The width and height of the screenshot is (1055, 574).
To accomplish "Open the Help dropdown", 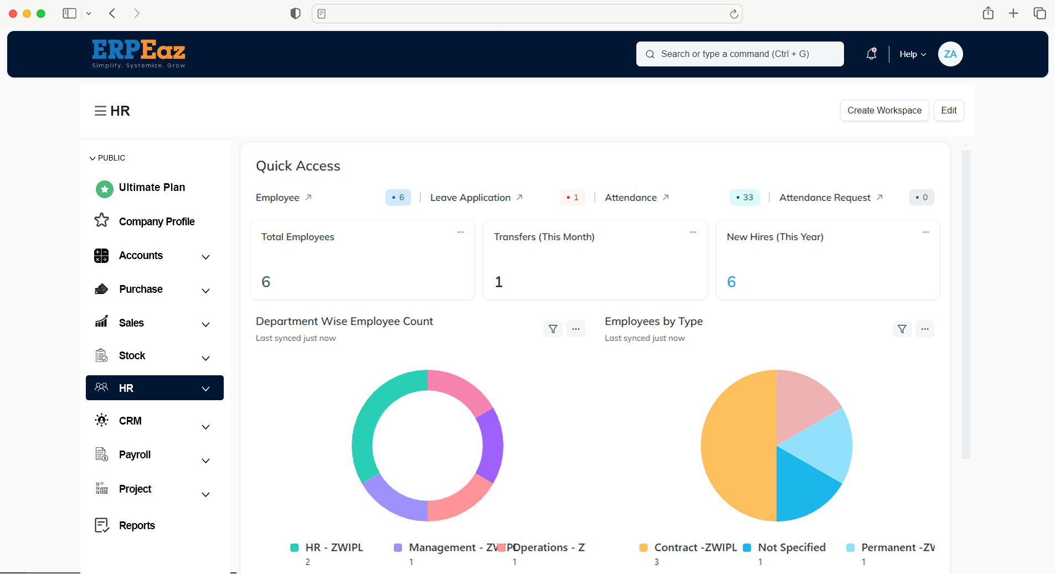I will pyautogui.click(x=912, y=54).
